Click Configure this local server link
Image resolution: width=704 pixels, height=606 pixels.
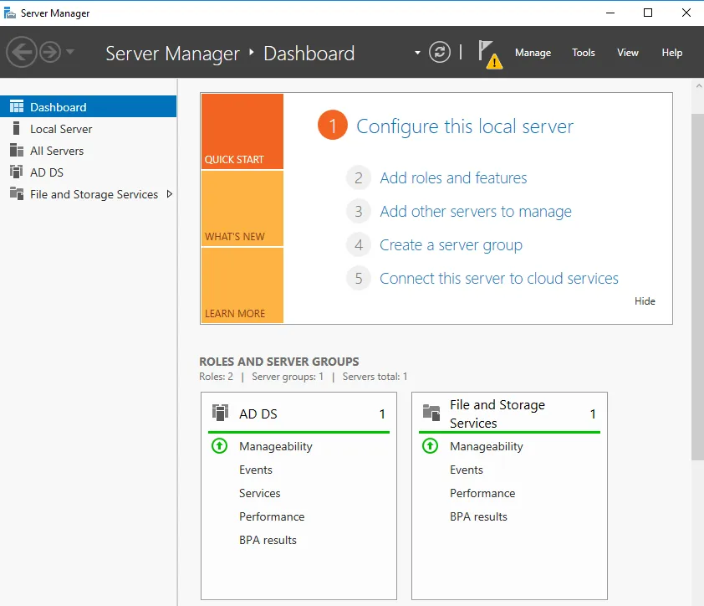[x=465, y=126]
